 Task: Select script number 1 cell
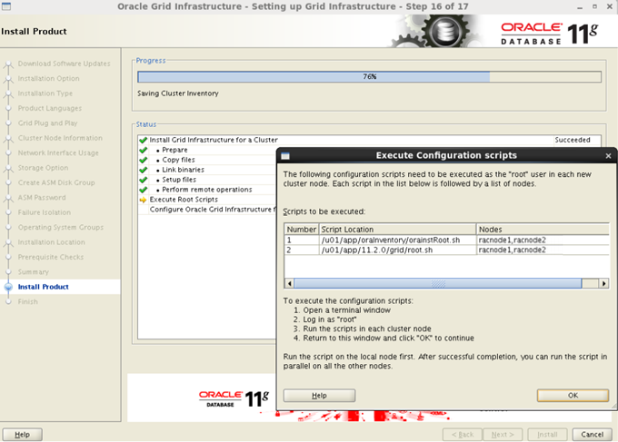point(302,241)
